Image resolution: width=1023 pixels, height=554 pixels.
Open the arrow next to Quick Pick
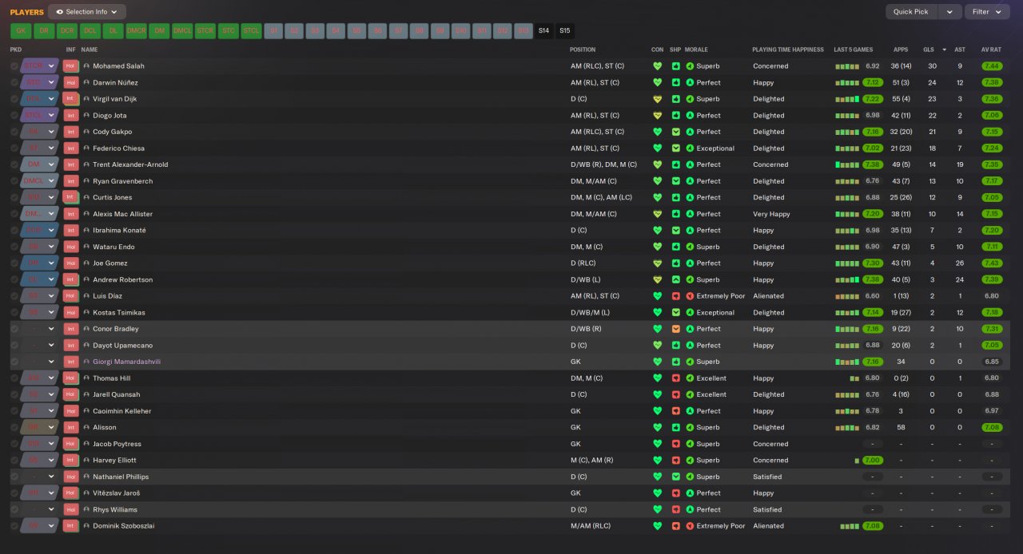click(x=949, y=12)
